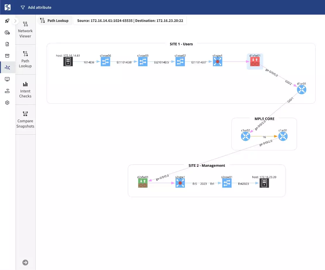Select router c1xr02 in MPLS CORE

(245, 136)
